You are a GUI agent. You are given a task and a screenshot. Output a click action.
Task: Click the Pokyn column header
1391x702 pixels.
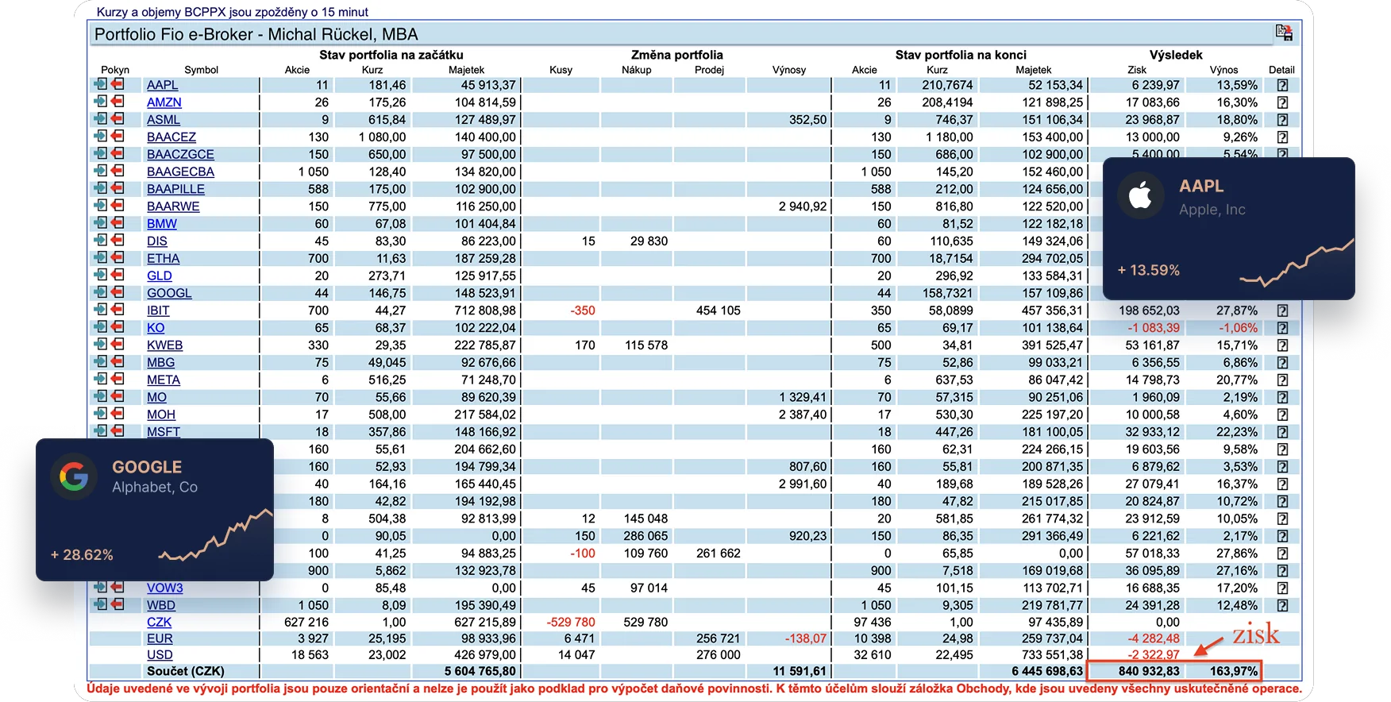click(x=115, y=70)
